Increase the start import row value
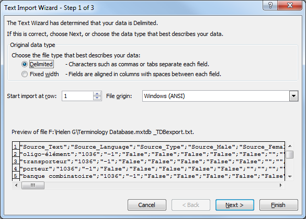 point(97,94)
